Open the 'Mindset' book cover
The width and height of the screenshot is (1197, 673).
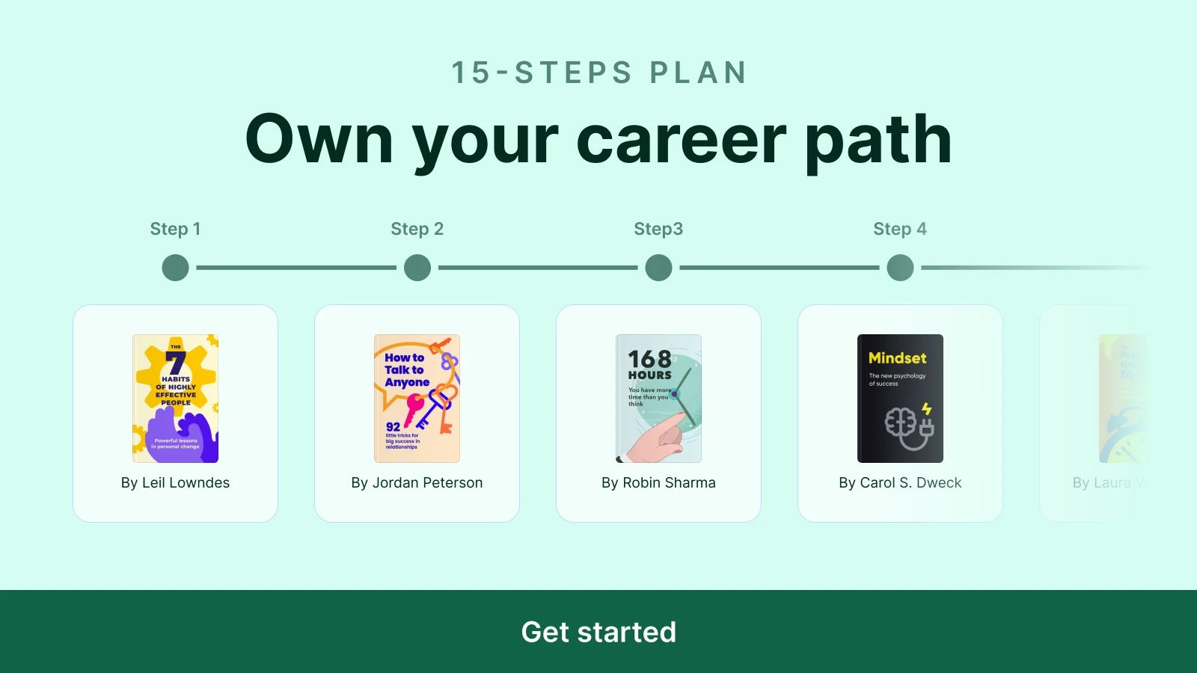(900, 397)
